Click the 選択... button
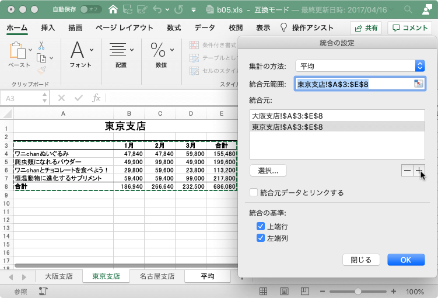Screen dimensions: 438x298 [268, 171]
